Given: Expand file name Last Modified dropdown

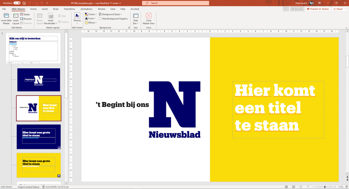Looking at the screenshot, I should pos(120,3).
